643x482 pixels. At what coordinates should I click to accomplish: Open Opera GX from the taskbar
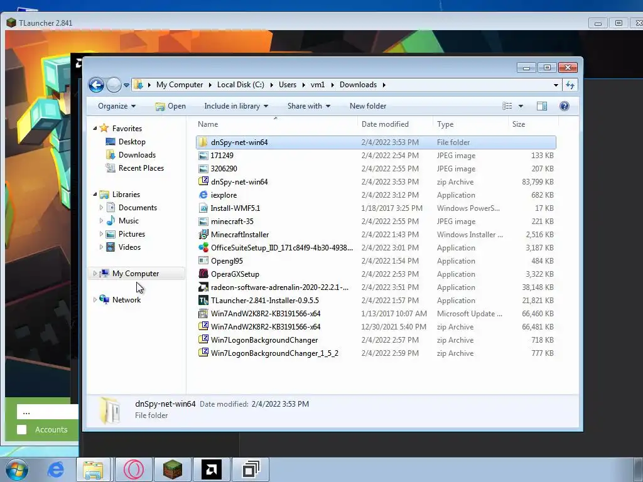[134, 469]
